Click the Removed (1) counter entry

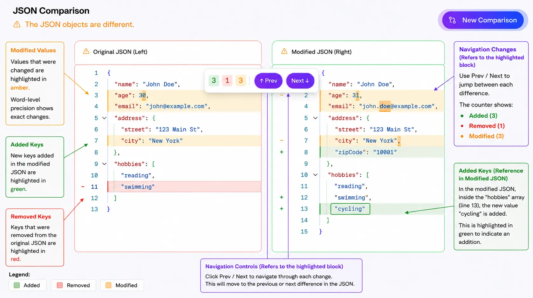click(487, 126)
